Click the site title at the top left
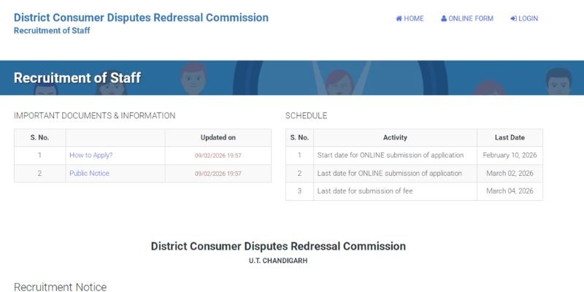Image resolution: width=584 pixels, height=292 pixels. click(141, 18)
